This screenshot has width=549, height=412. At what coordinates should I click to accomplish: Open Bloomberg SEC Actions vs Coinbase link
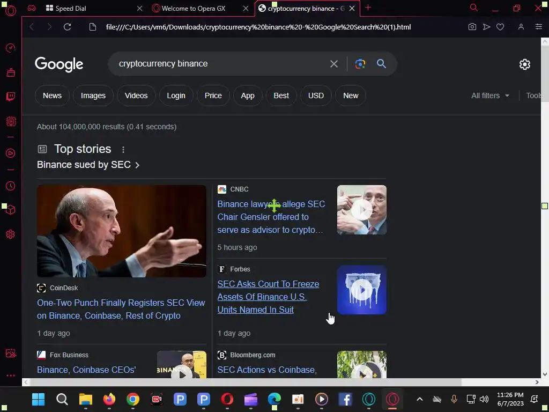pos(267,370)
